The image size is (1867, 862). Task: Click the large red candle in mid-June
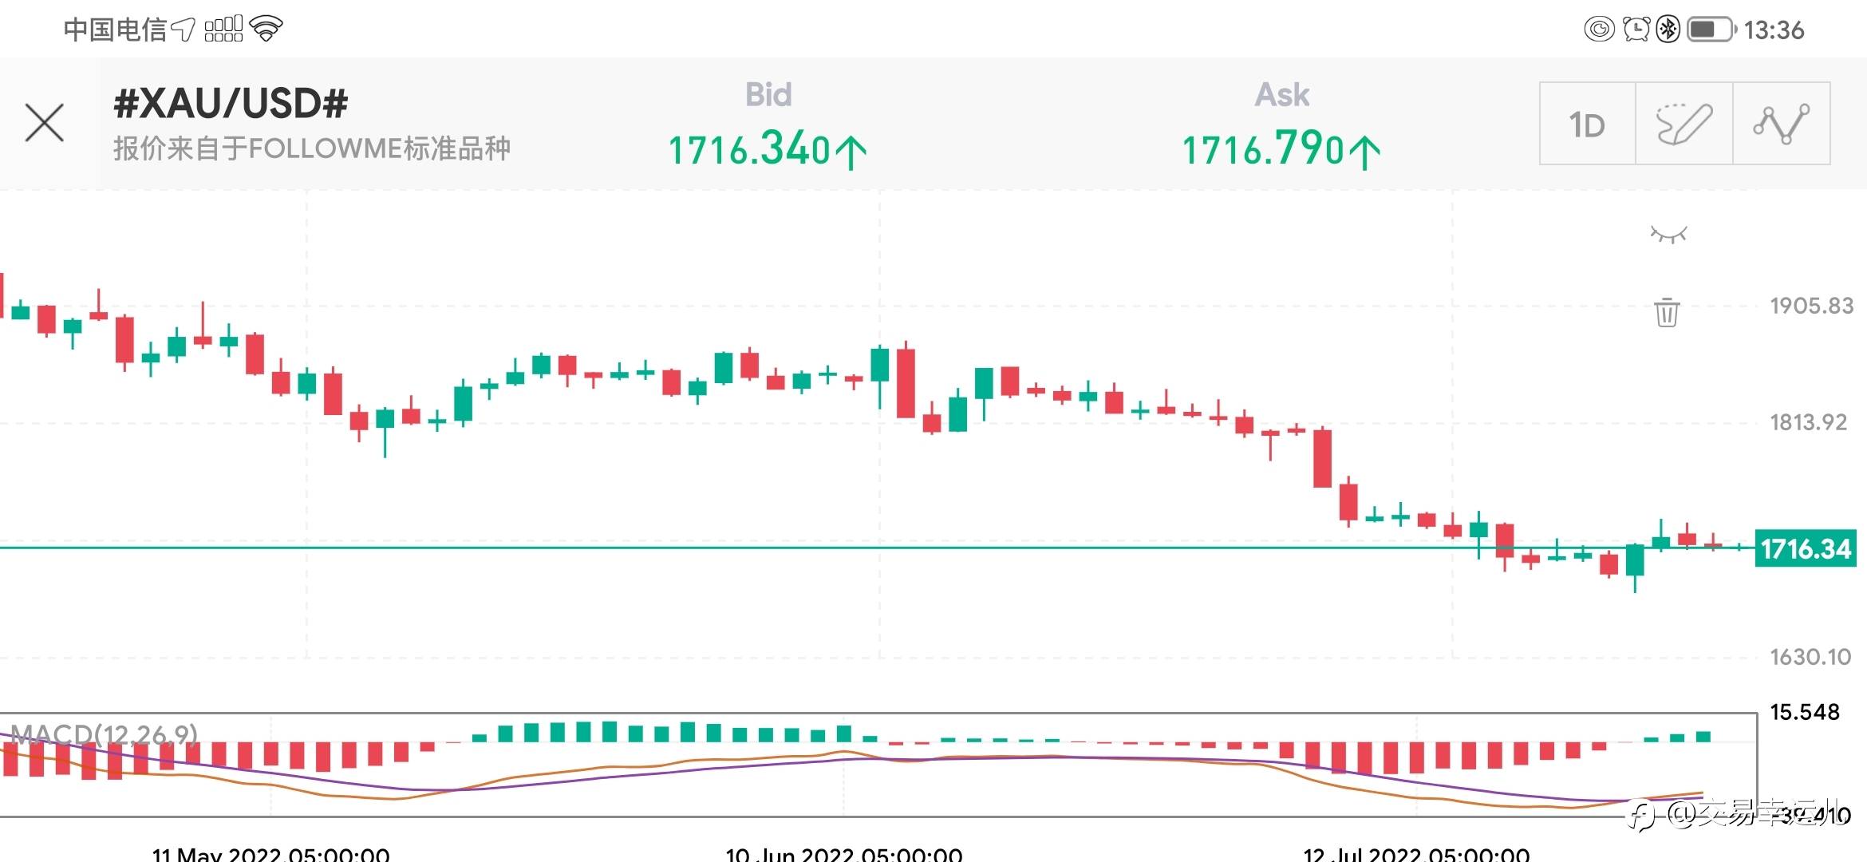coord(906,383)
